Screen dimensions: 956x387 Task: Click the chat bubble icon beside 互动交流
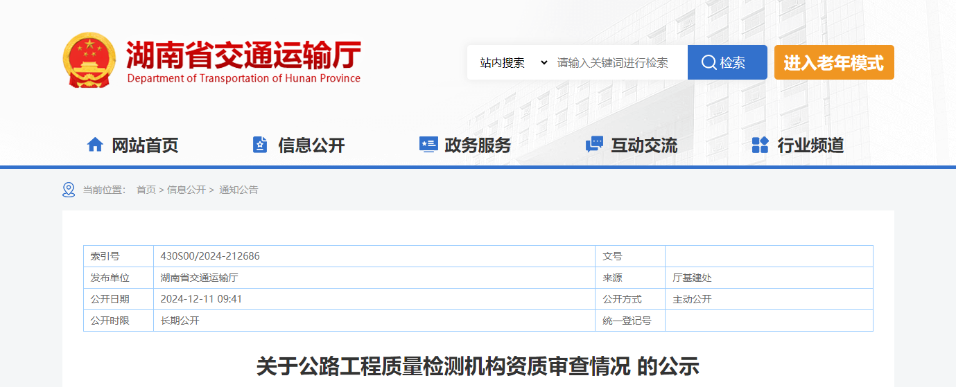click(x=594, y=145)
